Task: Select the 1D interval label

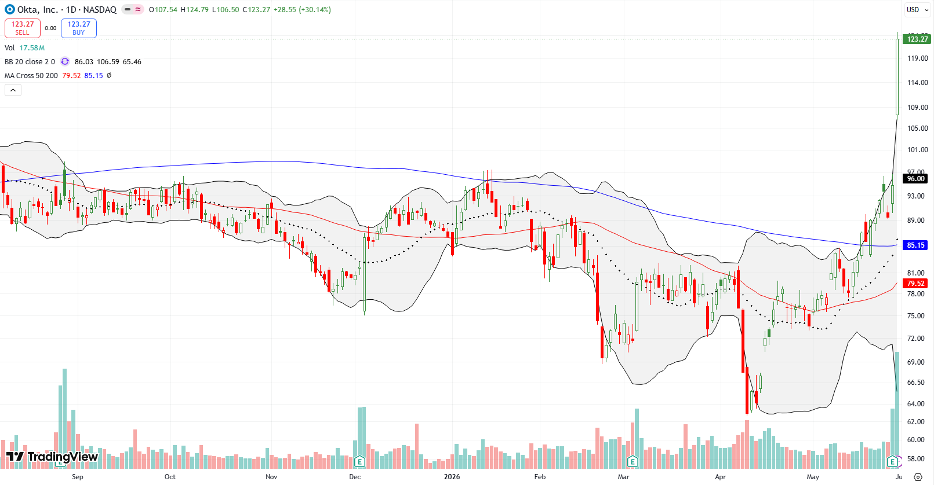Action: coord(71,9)
